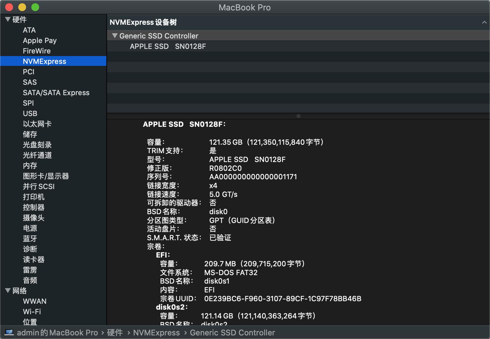This screenshot has width=490, height=339.
Task: Select SATA/SATA Express in sidebar
Action: click(x=56, y=93)
